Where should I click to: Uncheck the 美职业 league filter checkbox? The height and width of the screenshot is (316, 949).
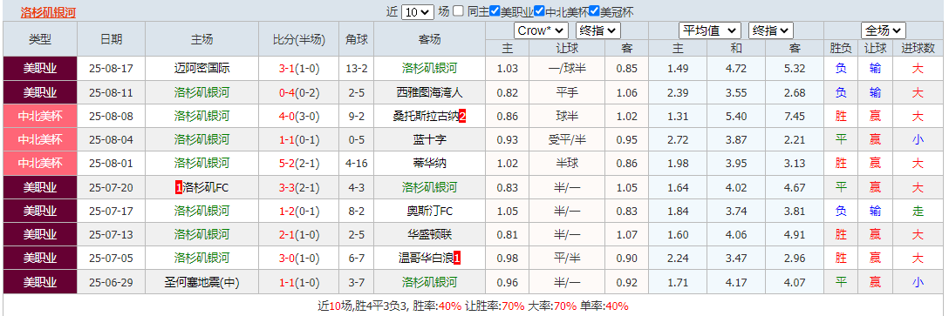coord(495,11)
